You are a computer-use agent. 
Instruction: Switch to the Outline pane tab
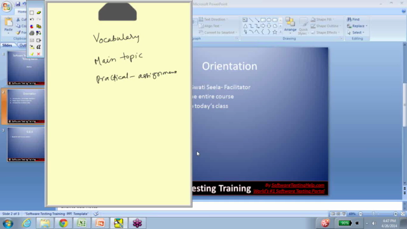22,45
